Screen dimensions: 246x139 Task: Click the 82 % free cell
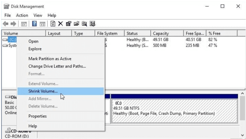pos(213,39)
